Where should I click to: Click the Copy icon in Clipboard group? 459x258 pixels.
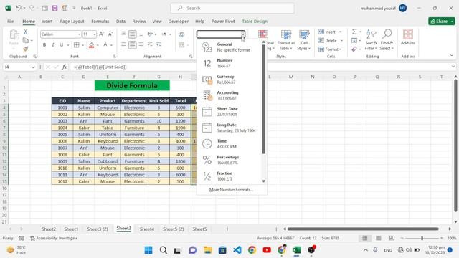(26, 40)
